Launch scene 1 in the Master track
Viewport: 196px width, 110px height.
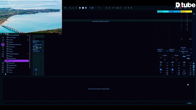click(x=182, y=14)
